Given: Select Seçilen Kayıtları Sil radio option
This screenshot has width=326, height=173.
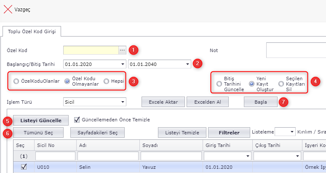Looking at the screenshot, I should point(281,84).
